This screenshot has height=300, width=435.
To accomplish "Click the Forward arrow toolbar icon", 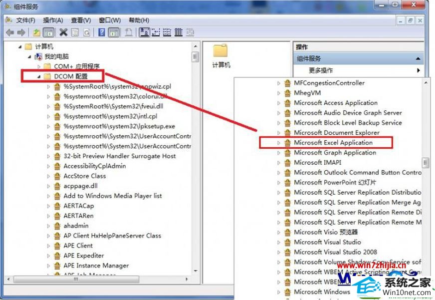I will click(x=21, y=32).
